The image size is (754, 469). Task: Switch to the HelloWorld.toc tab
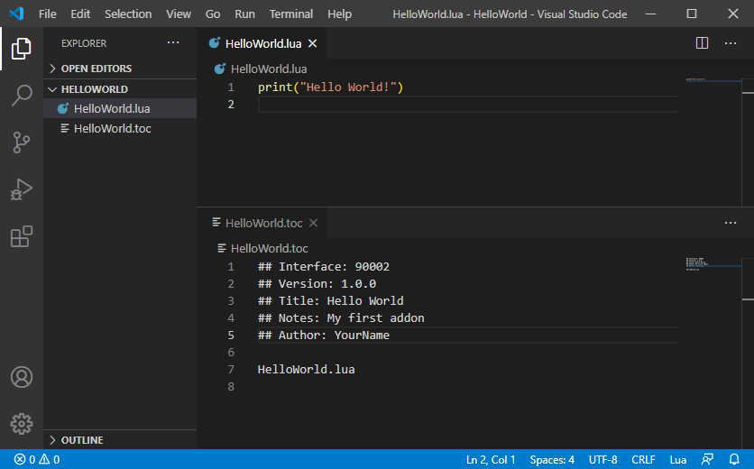(263, 223)
